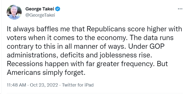The height and width of the screenshot is (94, 187).
Task: Click the blue verified checkmark badge
Action: click(x=58, y=9)
